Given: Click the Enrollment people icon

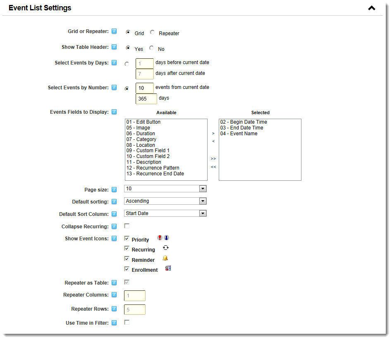Looking at the screenshot, I should click(x=167, y=268).
